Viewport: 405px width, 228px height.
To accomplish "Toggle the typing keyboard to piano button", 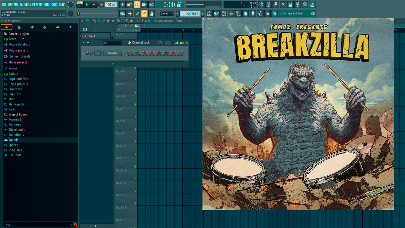I will (122, 14).
